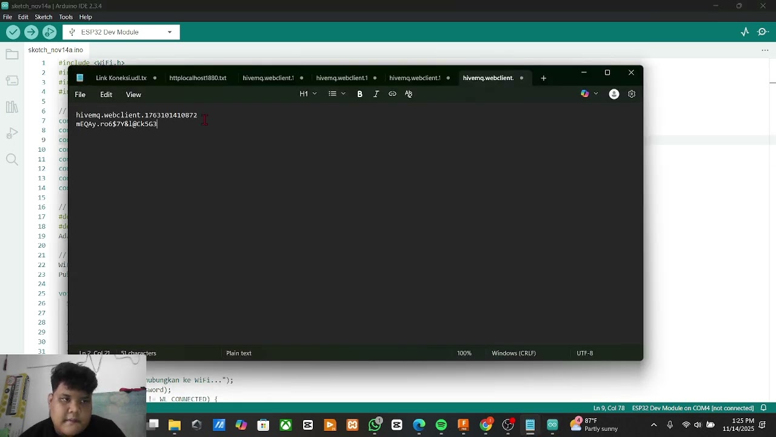The image size is (776, 437).
Task: Open Google Chrome from the taskbar
Action: click(486, 425)
